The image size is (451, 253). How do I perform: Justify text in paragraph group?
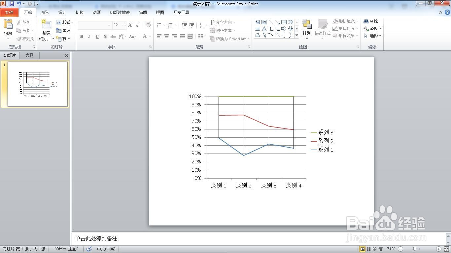(x=183, y=36)
